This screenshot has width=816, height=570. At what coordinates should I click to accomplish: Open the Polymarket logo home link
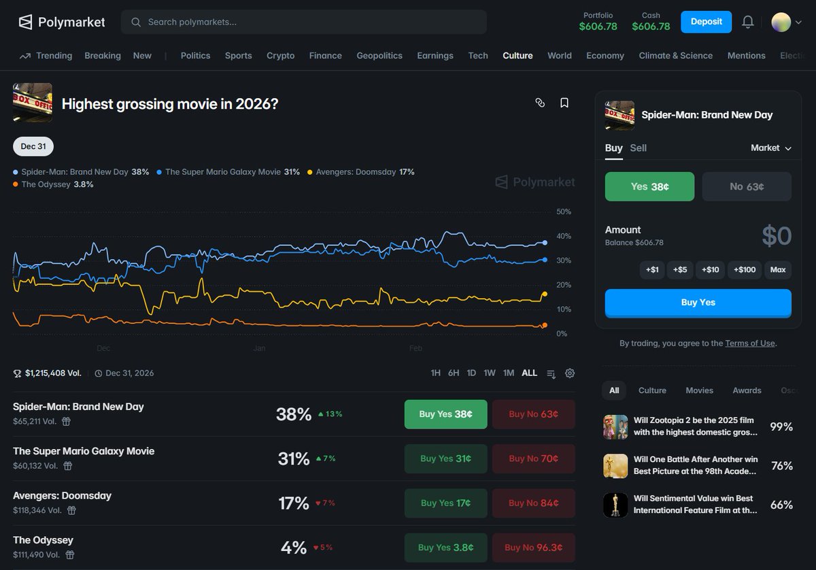point(62,22)
